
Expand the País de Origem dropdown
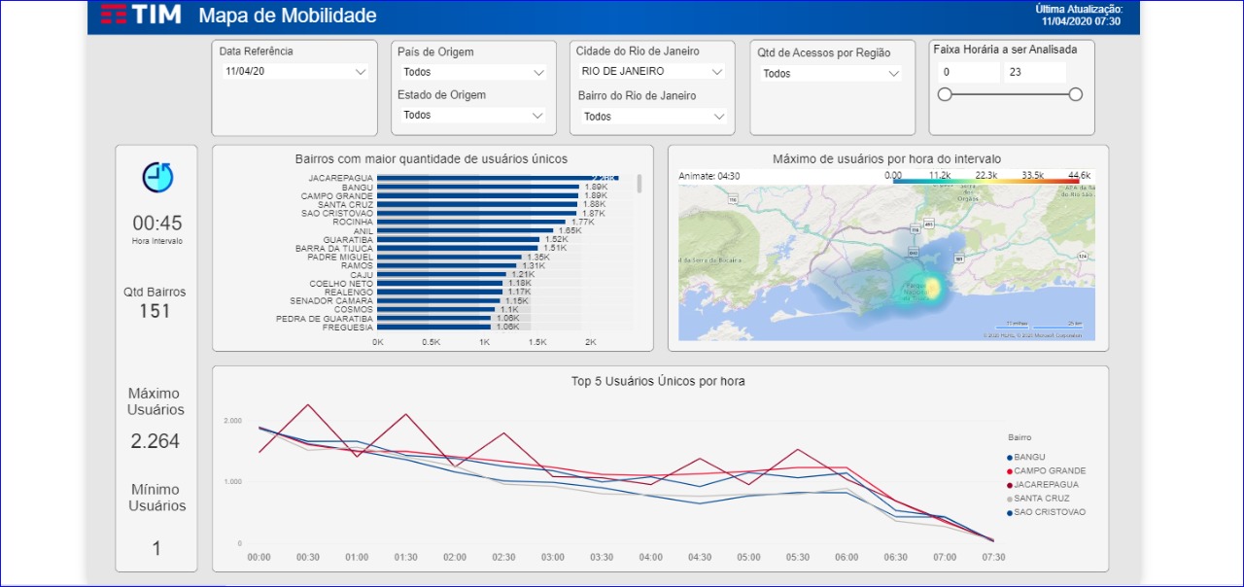473,72
